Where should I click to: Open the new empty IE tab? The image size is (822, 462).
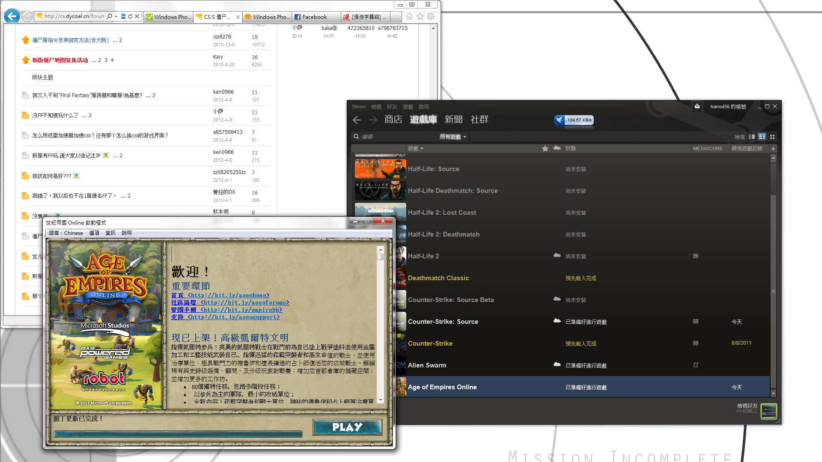pos(396,17)
